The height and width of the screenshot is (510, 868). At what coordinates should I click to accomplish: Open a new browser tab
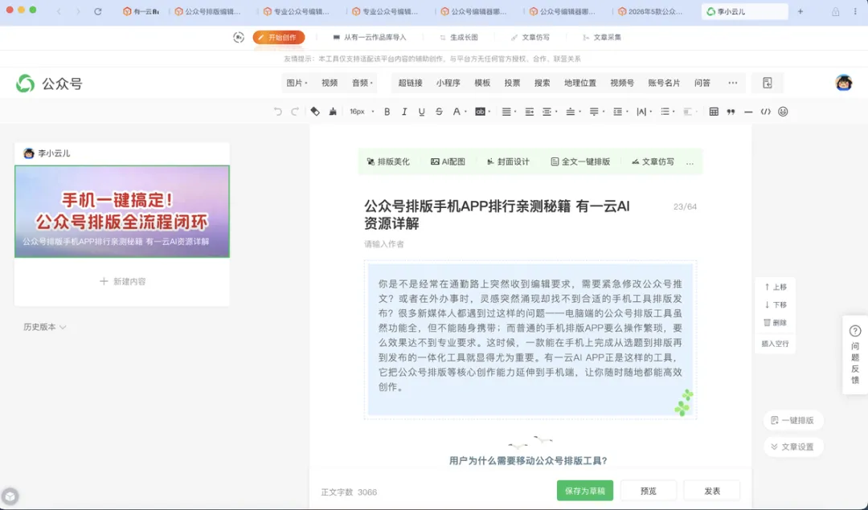(x=800, y=11)
